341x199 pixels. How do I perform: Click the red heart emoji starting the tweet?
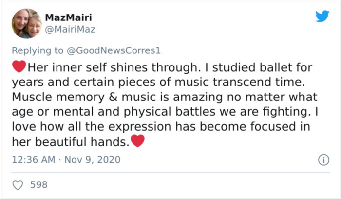coord(19,66)
